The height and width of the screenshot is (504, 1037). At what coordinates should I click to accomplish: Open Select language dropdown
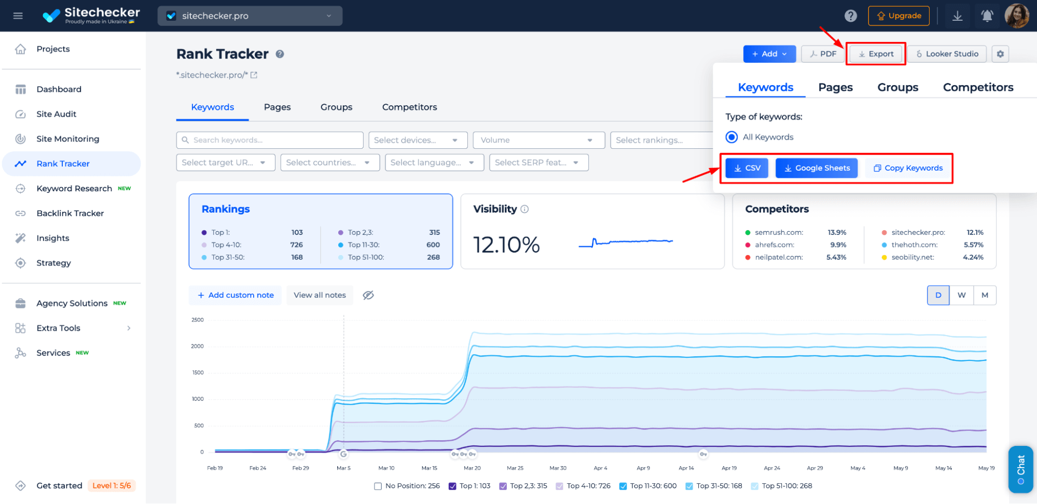coord(434,163)
